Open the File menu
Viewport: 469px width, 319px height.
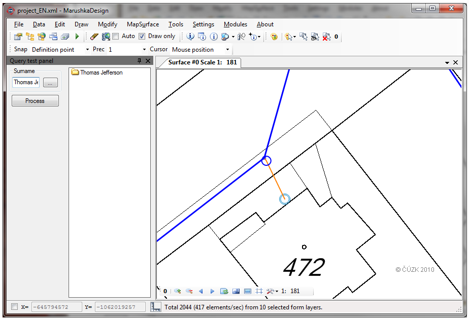[x=19, y=24]
